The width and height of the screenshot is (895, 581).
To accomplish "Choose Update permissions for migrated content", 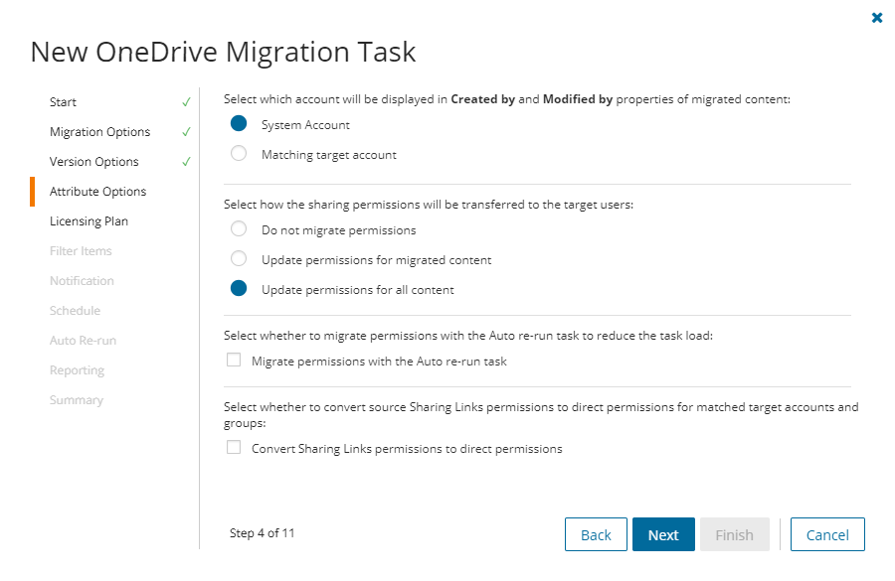I will click(238, 258).
